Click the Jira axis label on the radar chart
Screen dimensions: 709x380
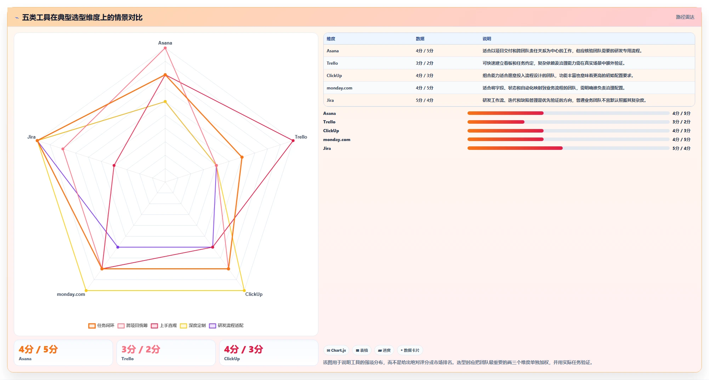[31, 137]
